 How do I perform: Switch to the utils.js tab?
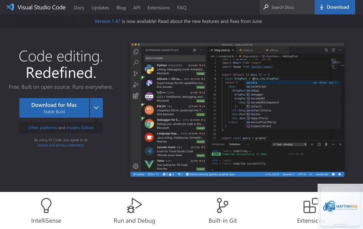coord(273,50)
